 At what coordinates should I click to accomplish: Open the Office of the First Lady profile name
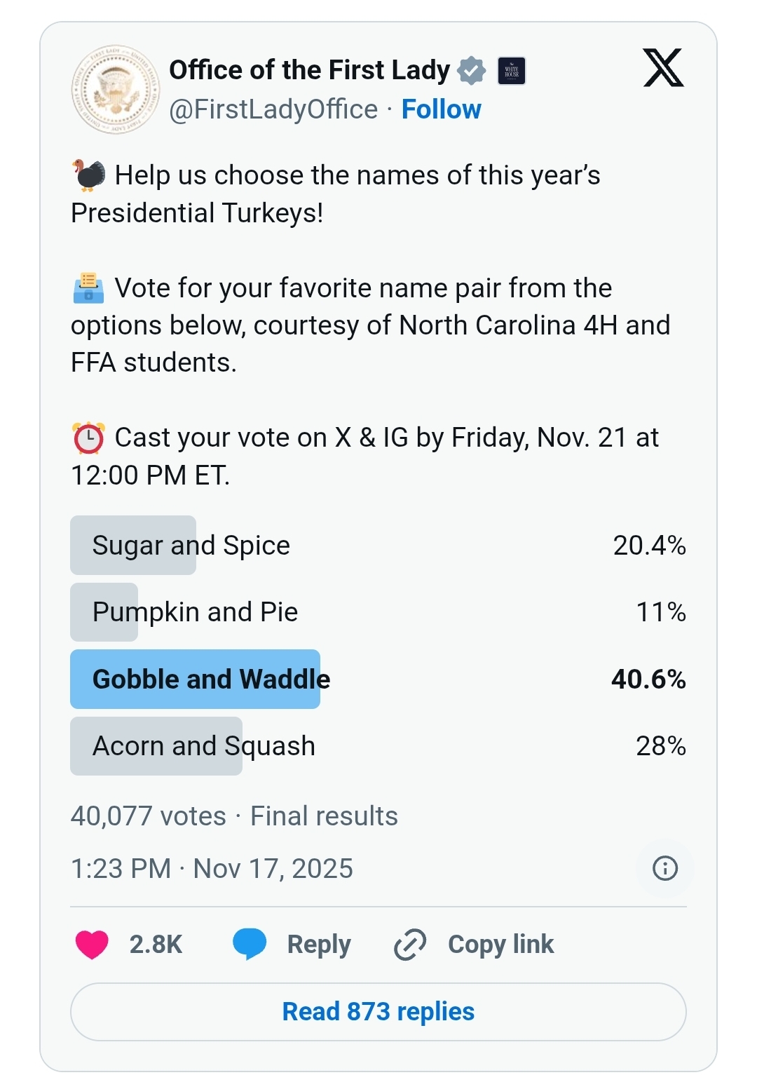pos(309,70)
